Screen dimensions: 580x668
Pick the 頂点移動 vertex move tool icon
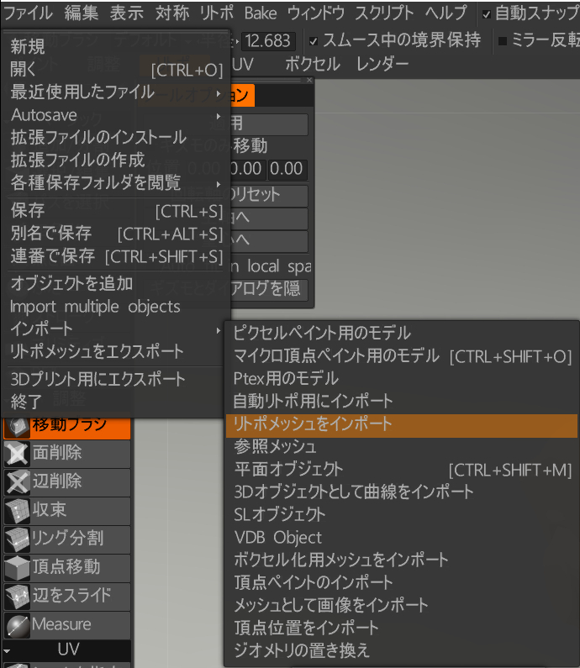tap(17, 568)
